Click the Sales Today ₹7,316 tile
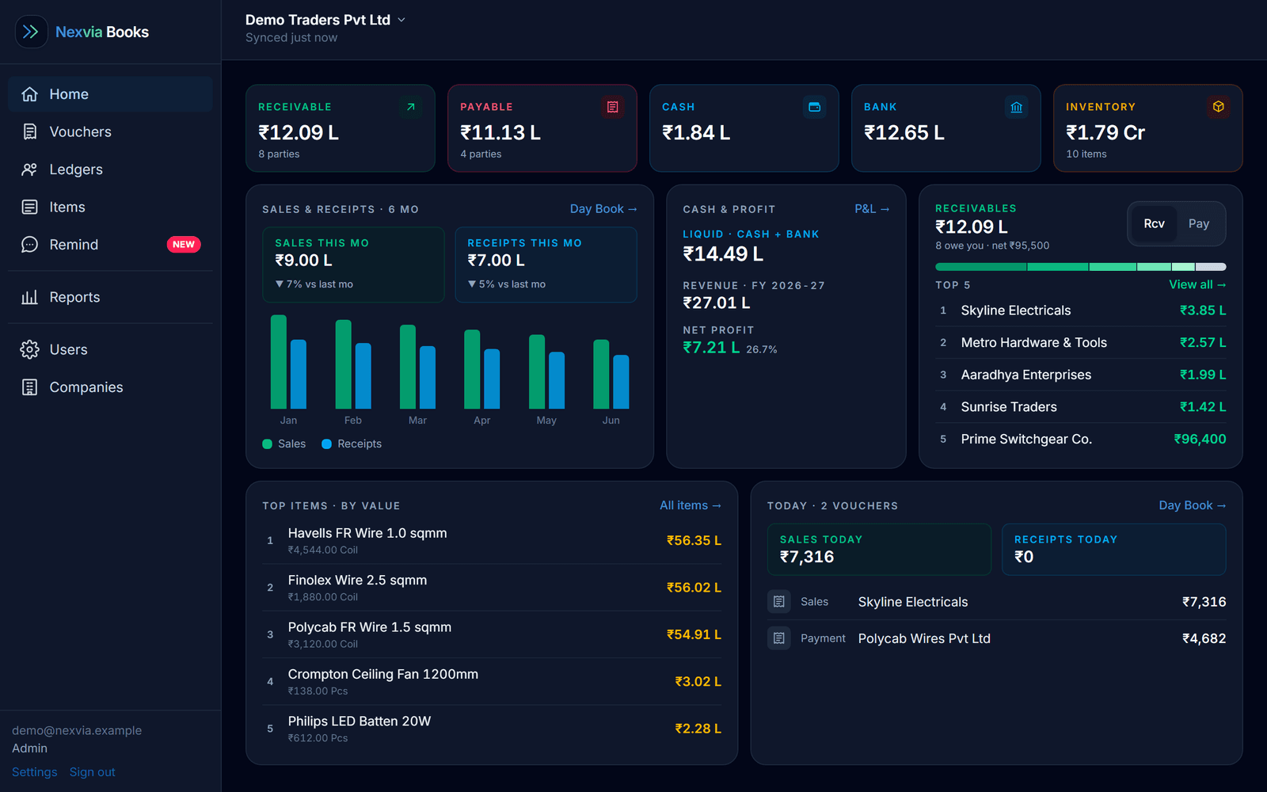This screenshot has width=1267, height=792. [879, 550]
